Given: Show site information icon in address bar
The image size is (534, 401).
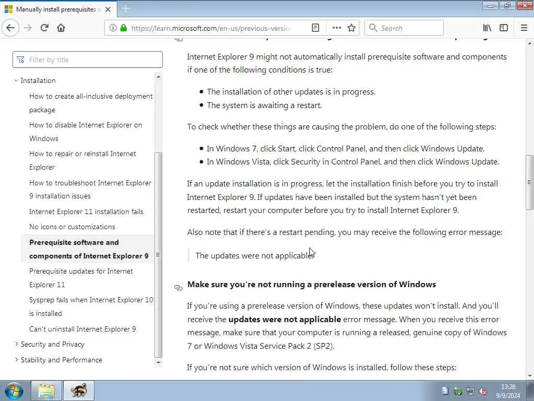Looking at the screenshot, I should 113,28.
